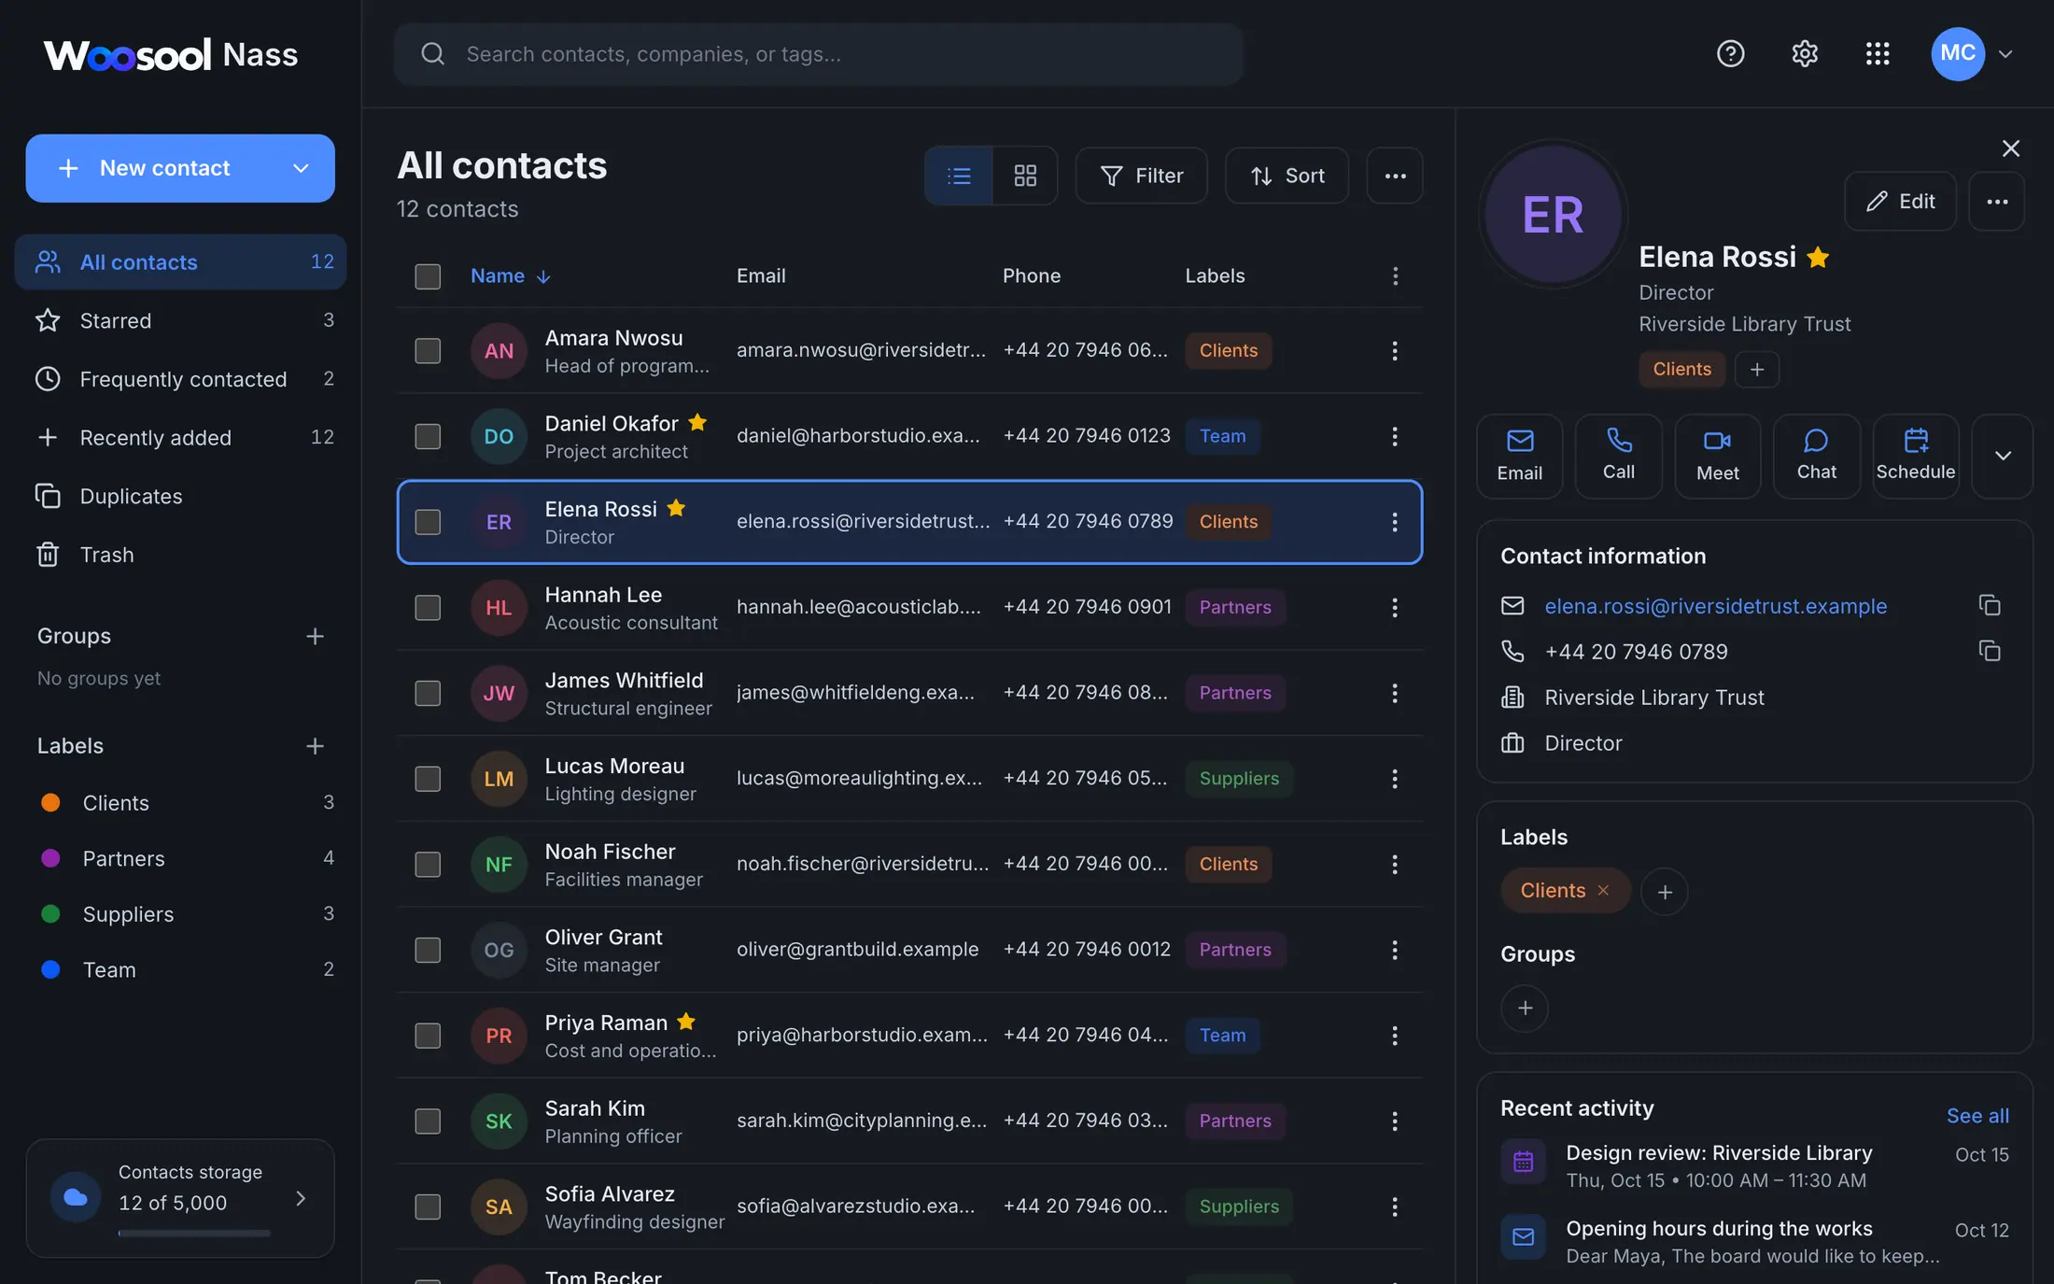Switch to list view layout

[959, 176]
